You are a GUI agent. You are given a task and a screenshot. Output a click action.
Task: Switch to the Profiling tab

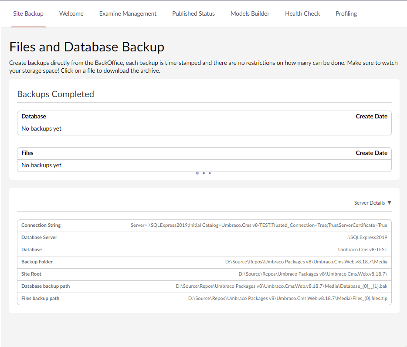[346, 14]
